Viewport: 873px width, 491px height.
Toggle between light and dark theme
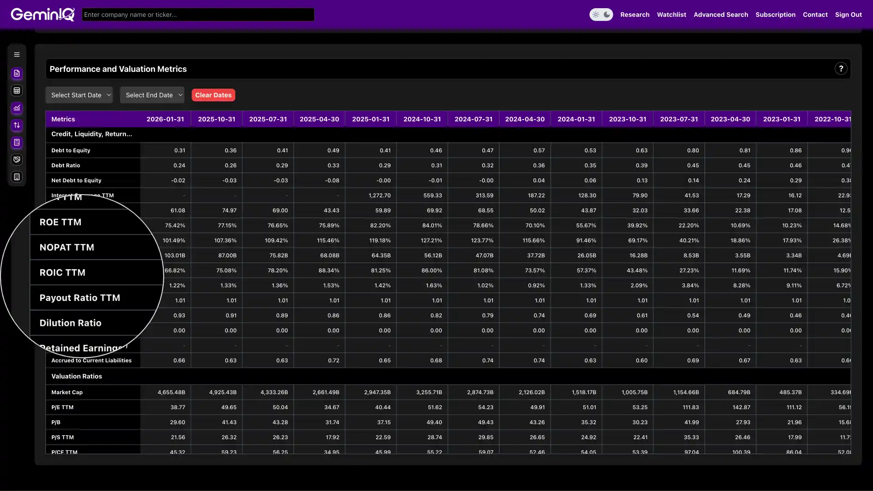pos(601,14)
